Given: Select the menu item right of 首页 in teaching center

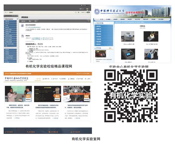Looking at the screenshot, I should click(x=108, y=19).
